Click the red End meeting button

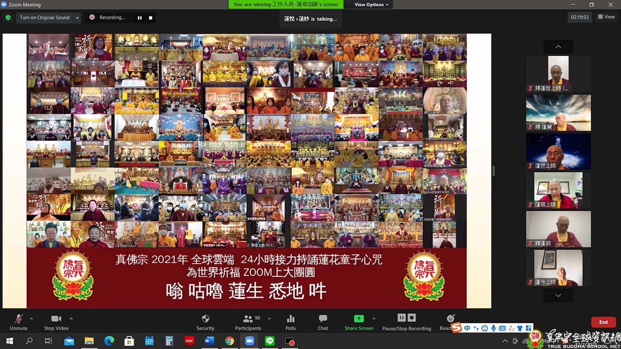603,322
